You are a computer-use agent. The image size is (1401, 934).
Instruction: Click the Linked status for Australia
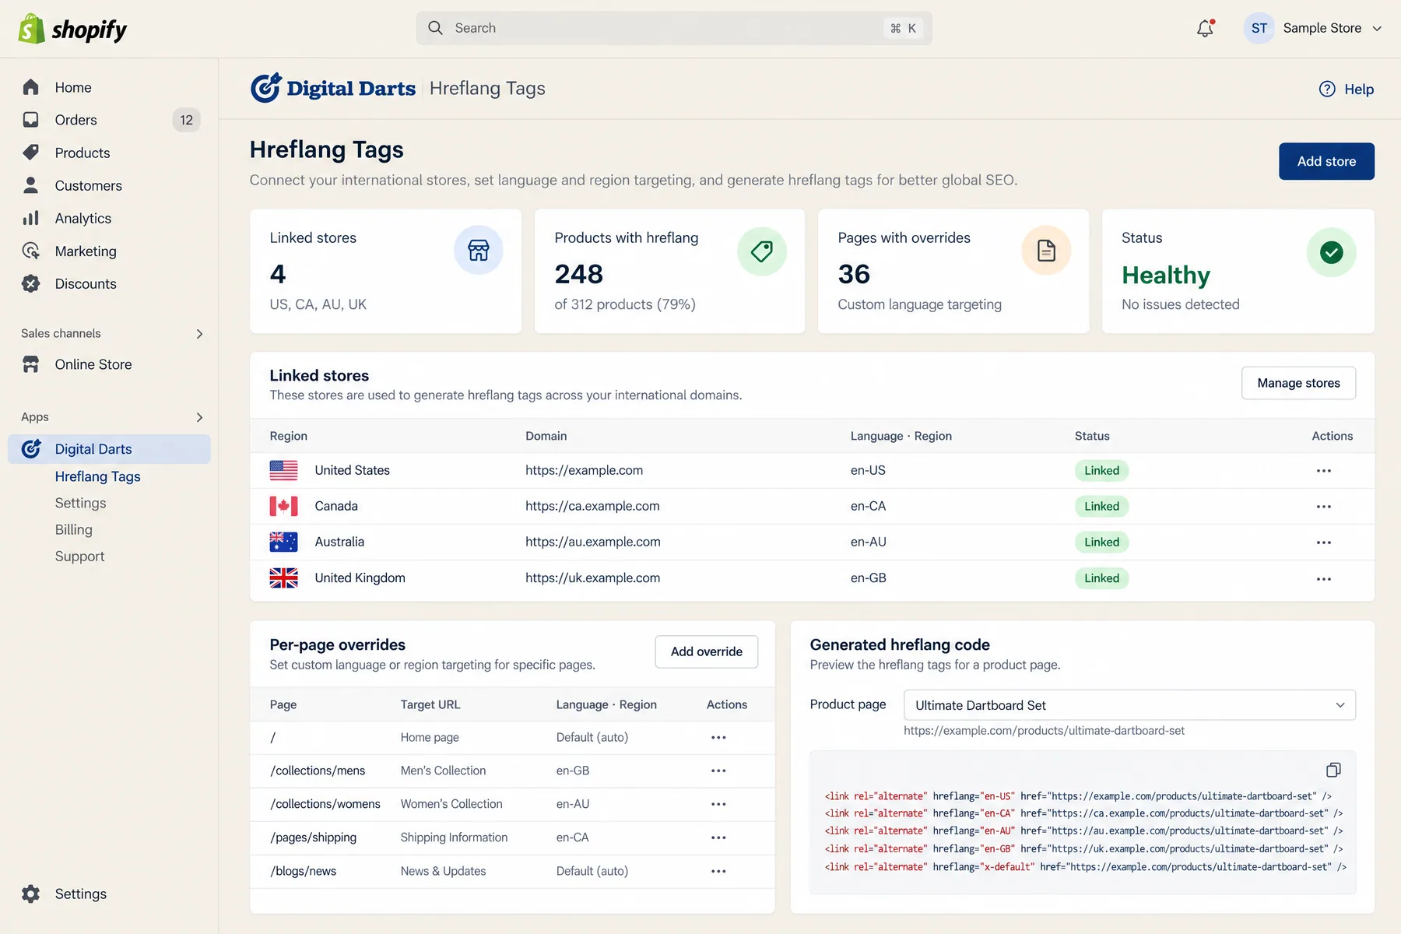coord(1101,542)
